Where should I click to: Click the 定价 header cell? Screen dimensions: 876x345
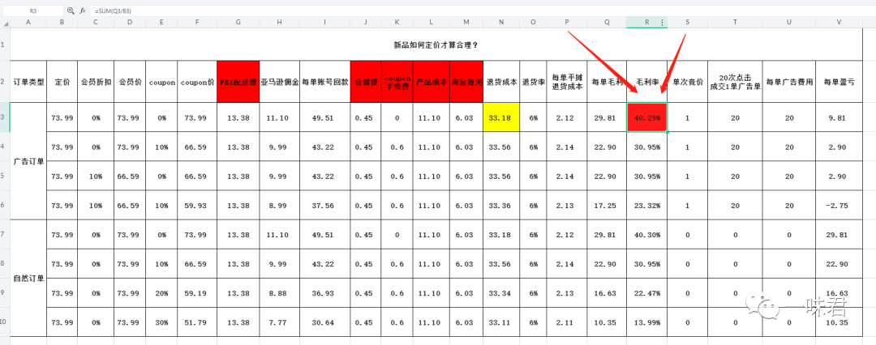coord(62,82)
